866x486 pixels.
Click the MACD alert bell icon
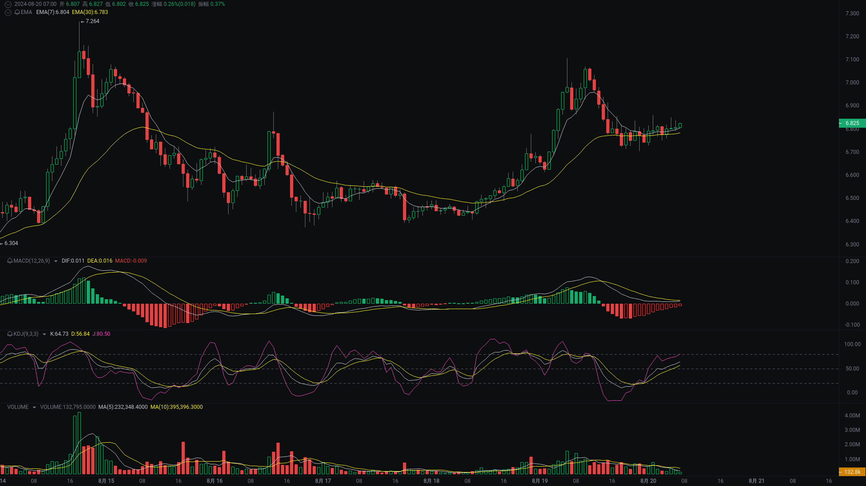pos(10,261)
